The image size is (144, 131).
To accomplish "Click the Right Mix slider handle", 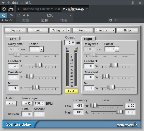I will pyautogui.click(x=111, y=87).
